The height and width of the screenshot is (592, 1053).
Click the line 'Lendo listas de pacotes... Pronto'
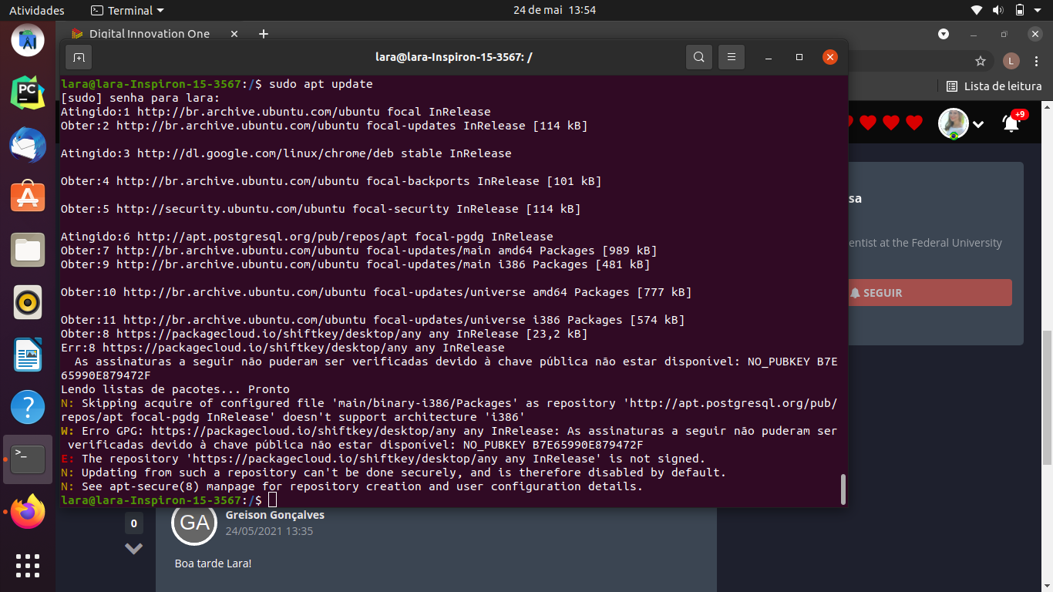click(x=175, y=389)
